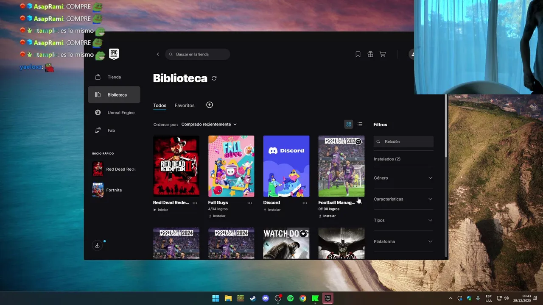
Task: Toggle favorite heart on Football Manager cover
Action: click(358, 141)
